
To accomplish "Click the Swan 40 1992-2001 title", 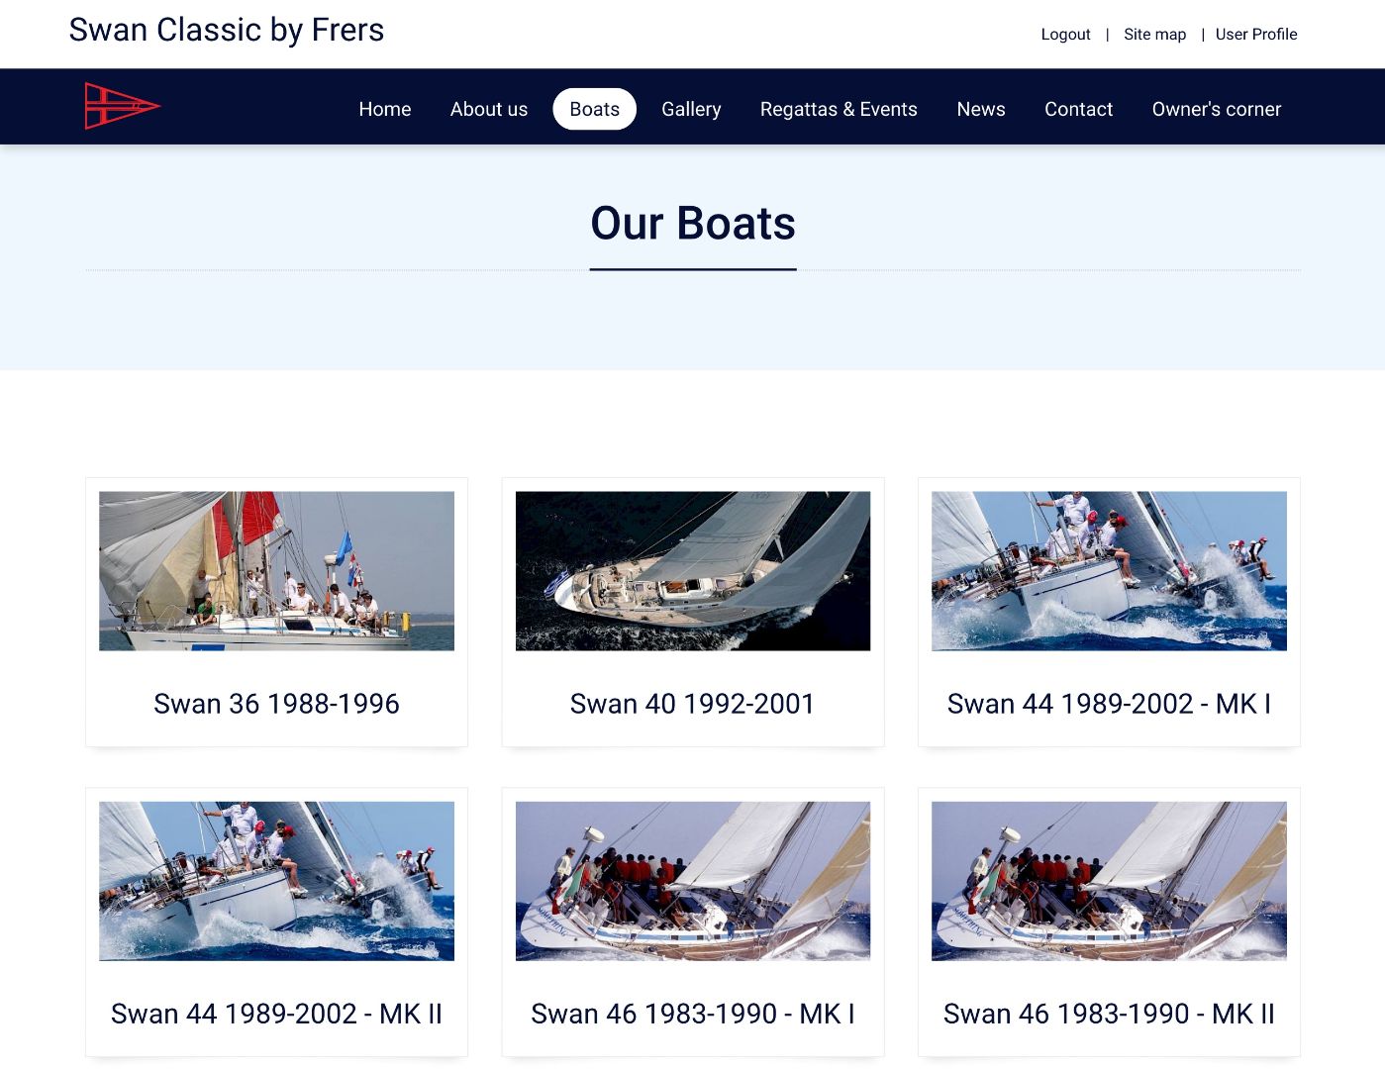I will pos(692,704).
